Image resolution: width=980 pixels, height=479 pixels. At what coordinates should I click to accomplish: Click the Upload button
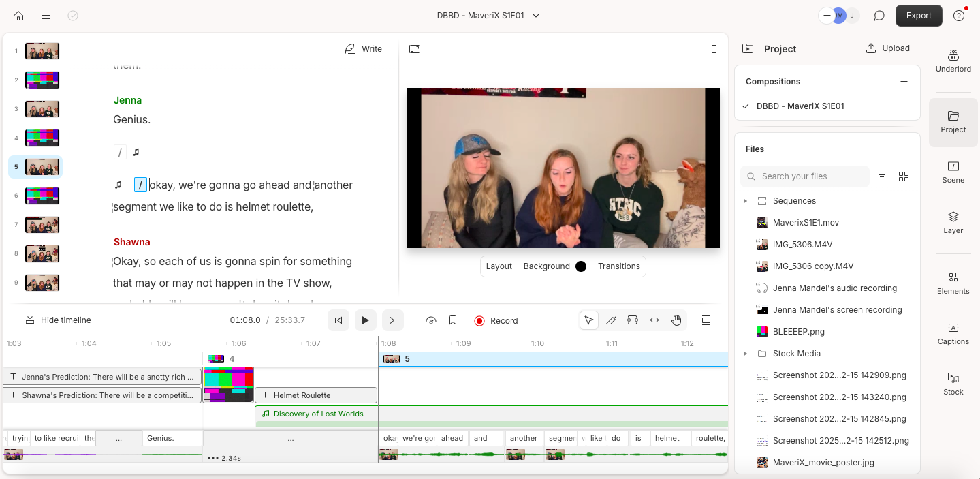coord(888,48)
